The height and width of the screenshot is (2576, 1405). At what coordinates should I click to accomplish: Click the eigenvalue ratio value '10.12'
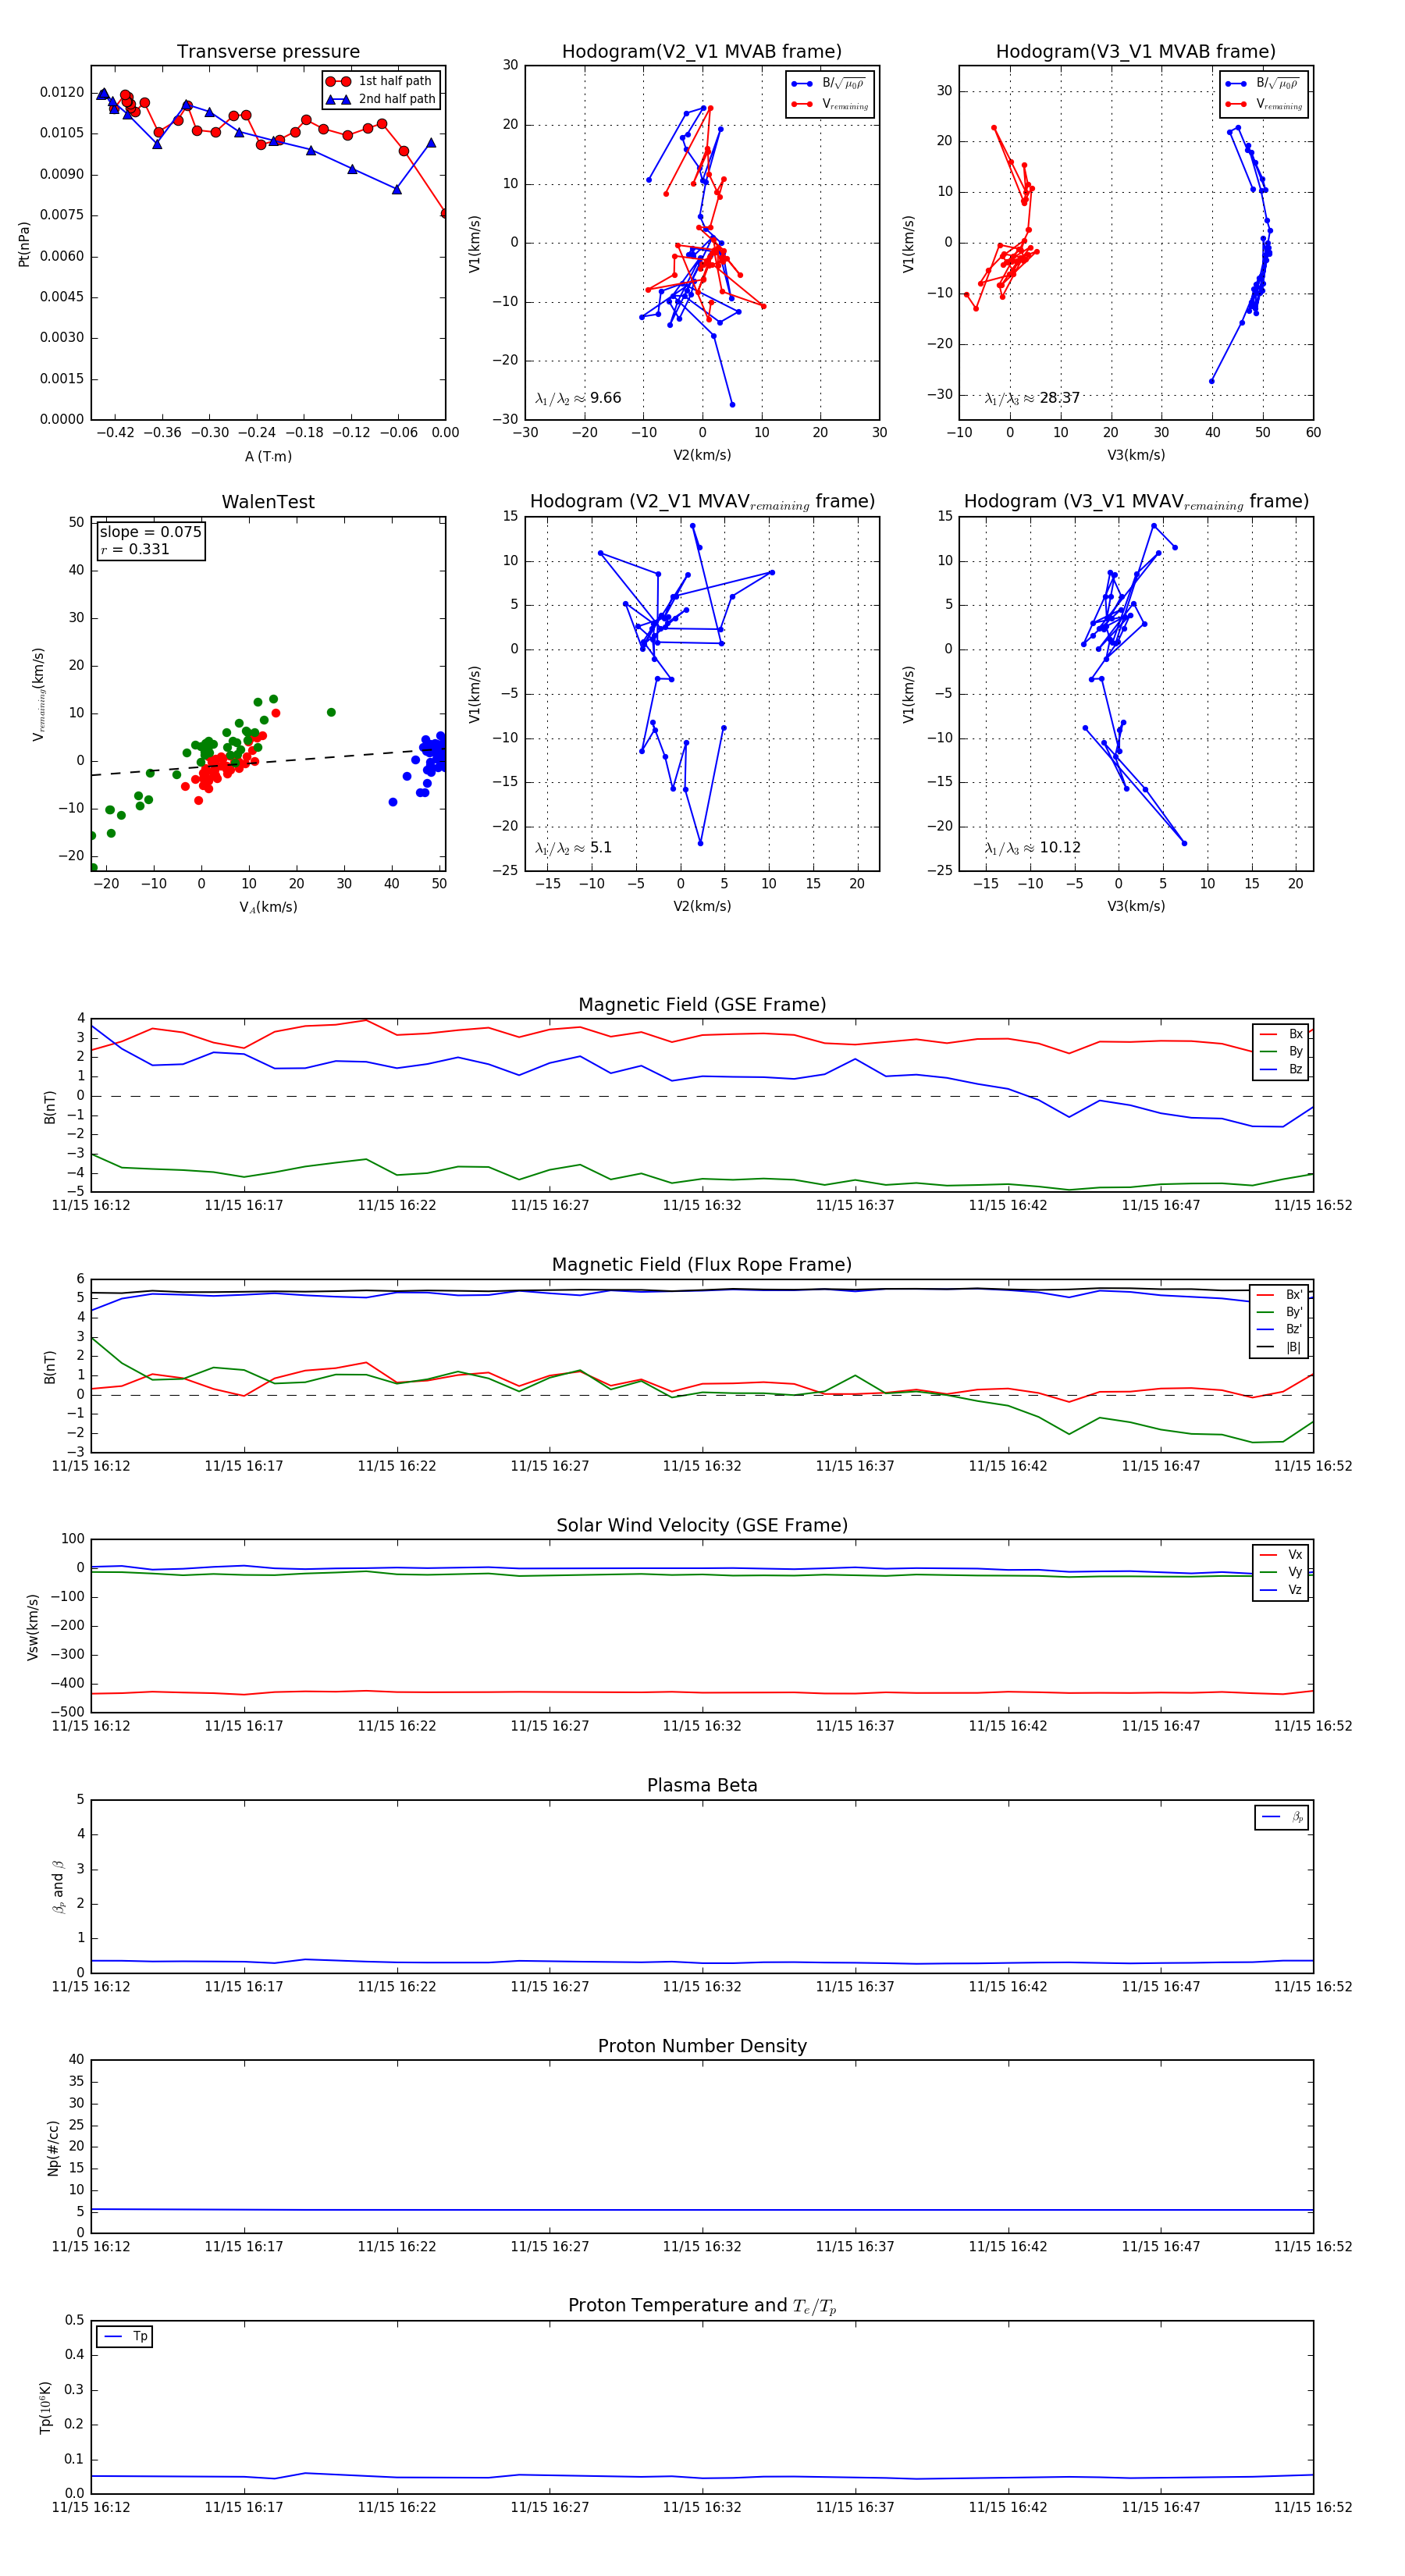click(1060, 848)
